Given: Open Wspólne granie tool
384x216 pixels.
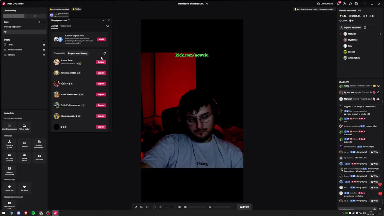Looking at the screenshot, I should point(9,144).
